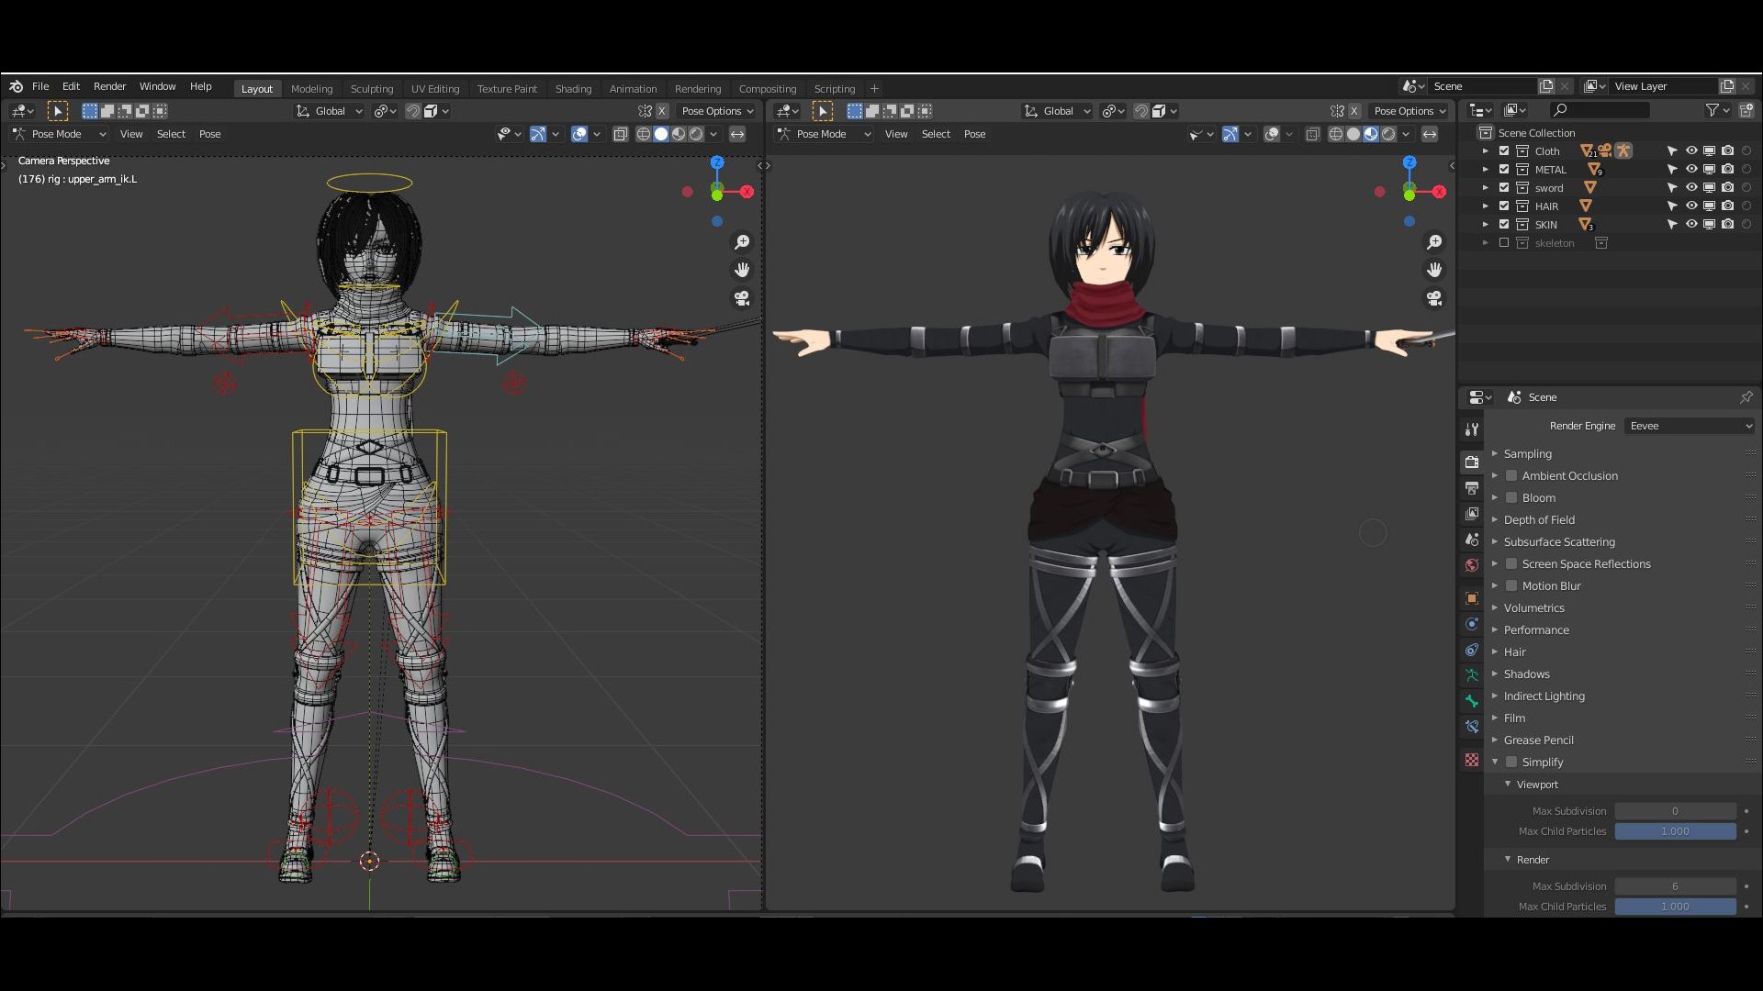Click the Blender logo icon
The image size is (1763, 991).
click(16, 86)
